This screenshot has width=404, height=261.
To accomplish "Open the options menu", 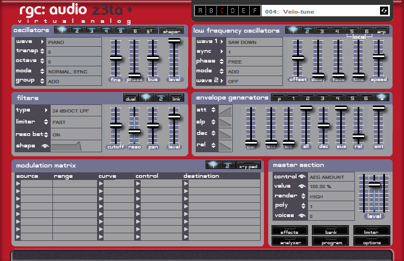I will tap(372, 241).
